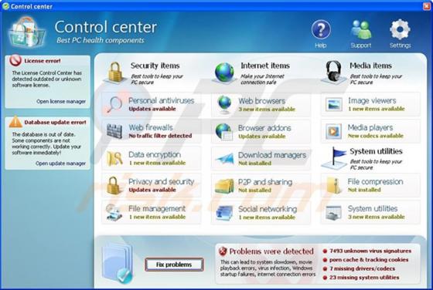
Task: Click the Social networking icon
Action: [x=224, y=213]
